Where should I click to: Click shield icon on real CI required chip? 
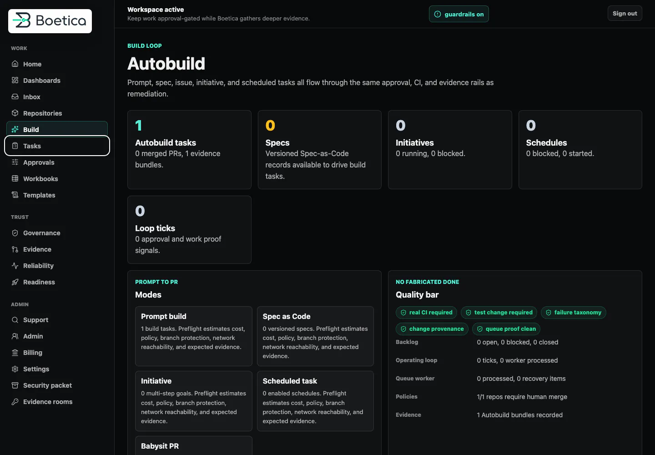pos(403,313)
